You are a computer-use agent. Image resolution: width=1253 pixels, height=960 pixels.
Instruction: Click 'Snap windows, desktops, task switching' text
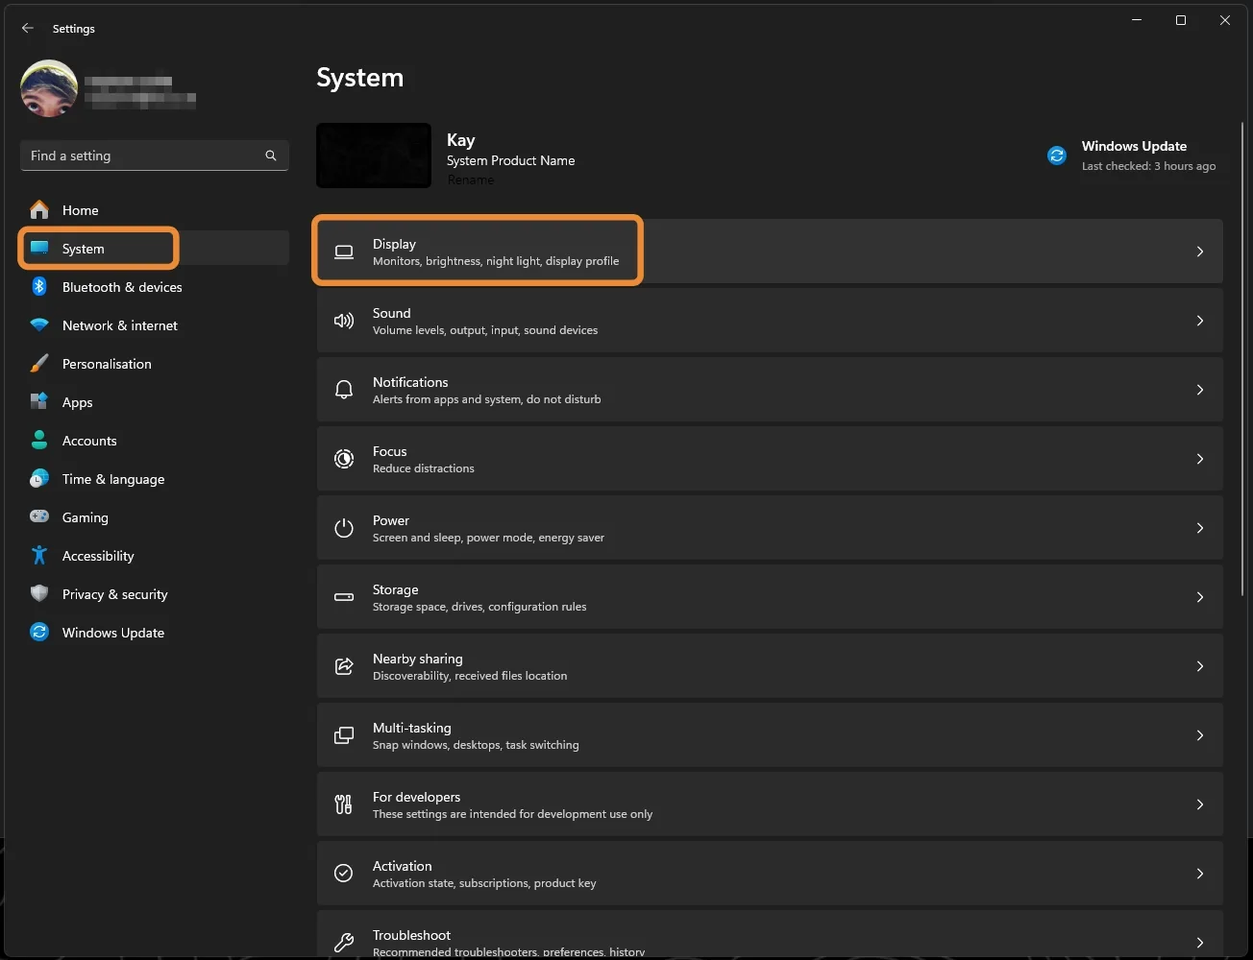click(x=476, y=745)
